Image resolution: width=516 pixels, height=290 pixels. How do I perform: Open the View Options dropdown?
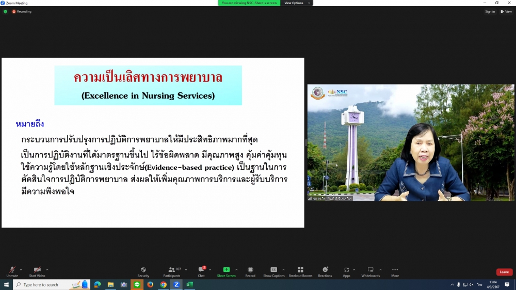click(x=297, y=3)
